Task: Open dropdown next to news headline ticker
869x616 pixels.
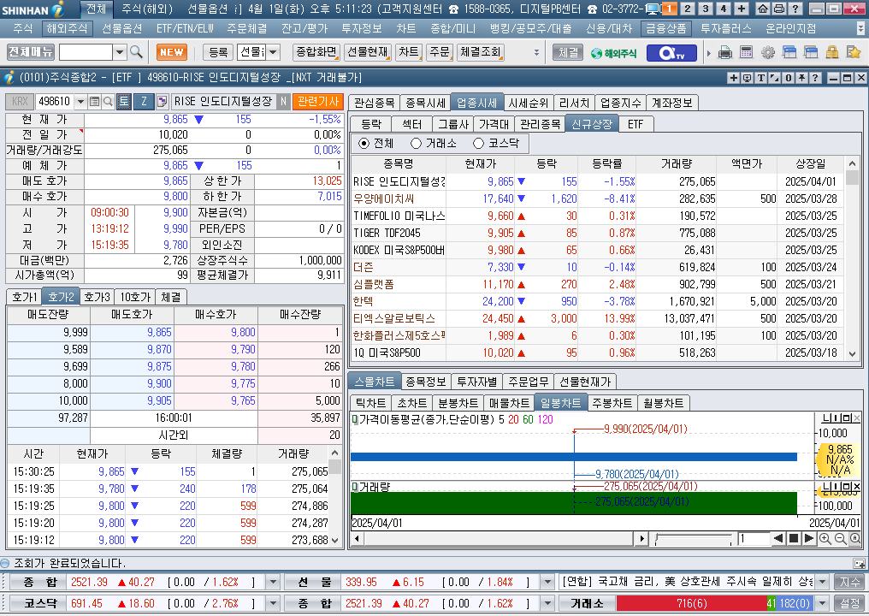Action: 823,582
